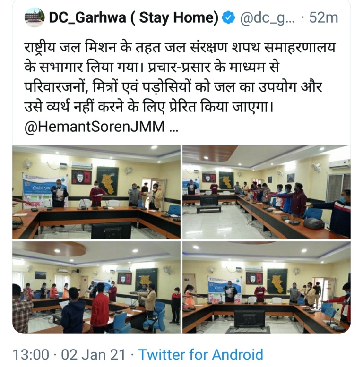Open the bottom-left photo with the red jacket
This screenshot has width=363, height=367.
pyautogui.click(x=96, y=288)
